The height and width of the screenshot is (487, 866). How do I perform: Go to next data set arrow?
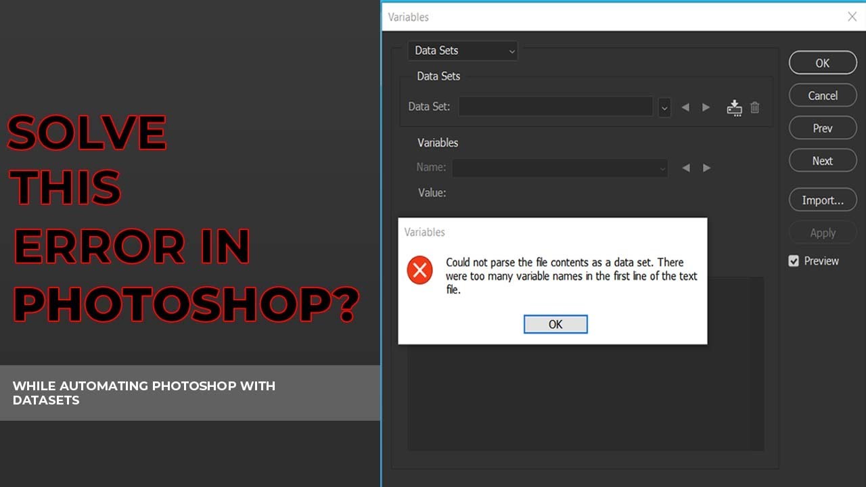[706, 107]
